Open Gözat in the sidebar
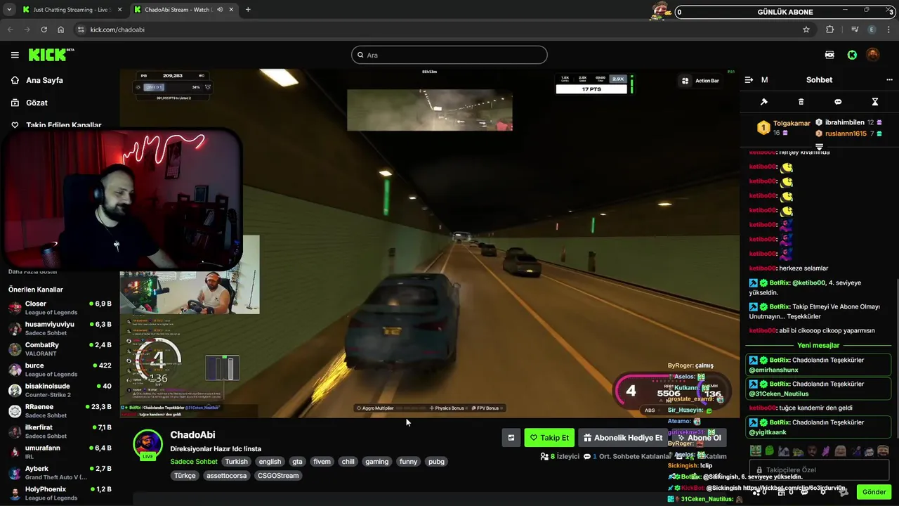Screen dimensions: 899x506 point(37,103)
